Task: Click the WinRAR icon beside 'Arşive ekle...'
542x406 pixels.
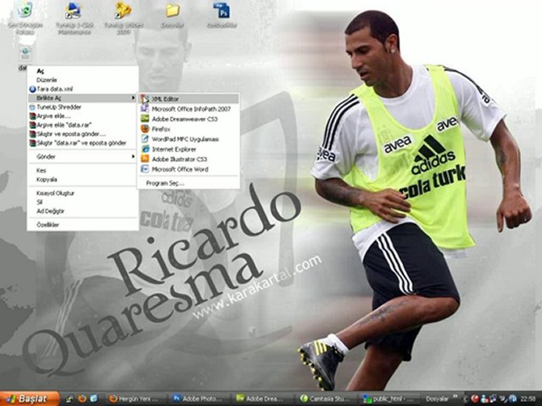Action: (x=33, y=116)
